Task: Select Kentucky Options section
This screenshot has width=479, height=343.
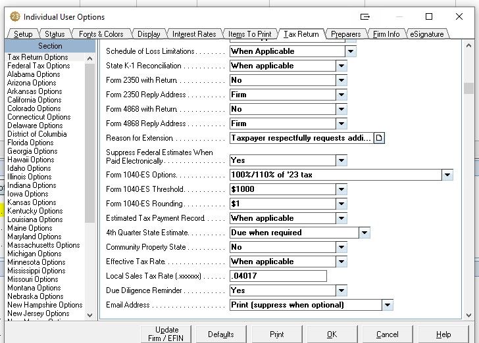Action: tap(35, 211)
